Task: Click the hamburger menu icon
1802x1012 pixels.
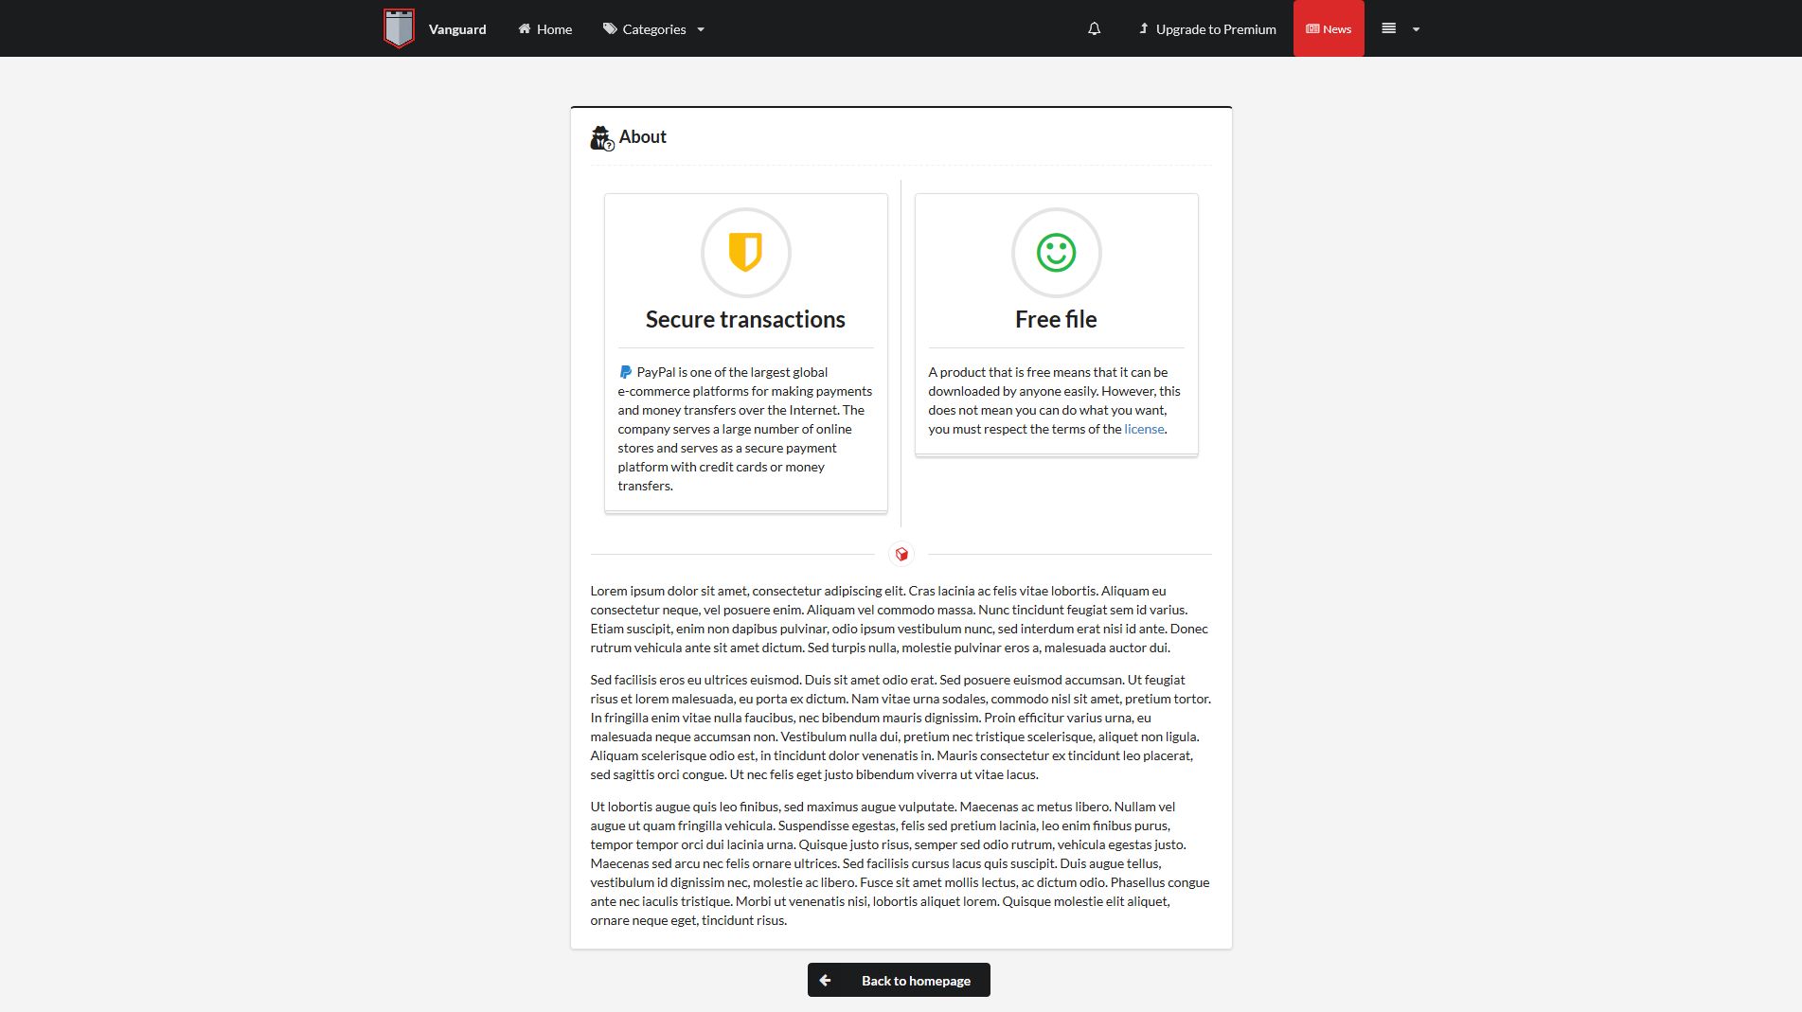Action: [1388, 28]
